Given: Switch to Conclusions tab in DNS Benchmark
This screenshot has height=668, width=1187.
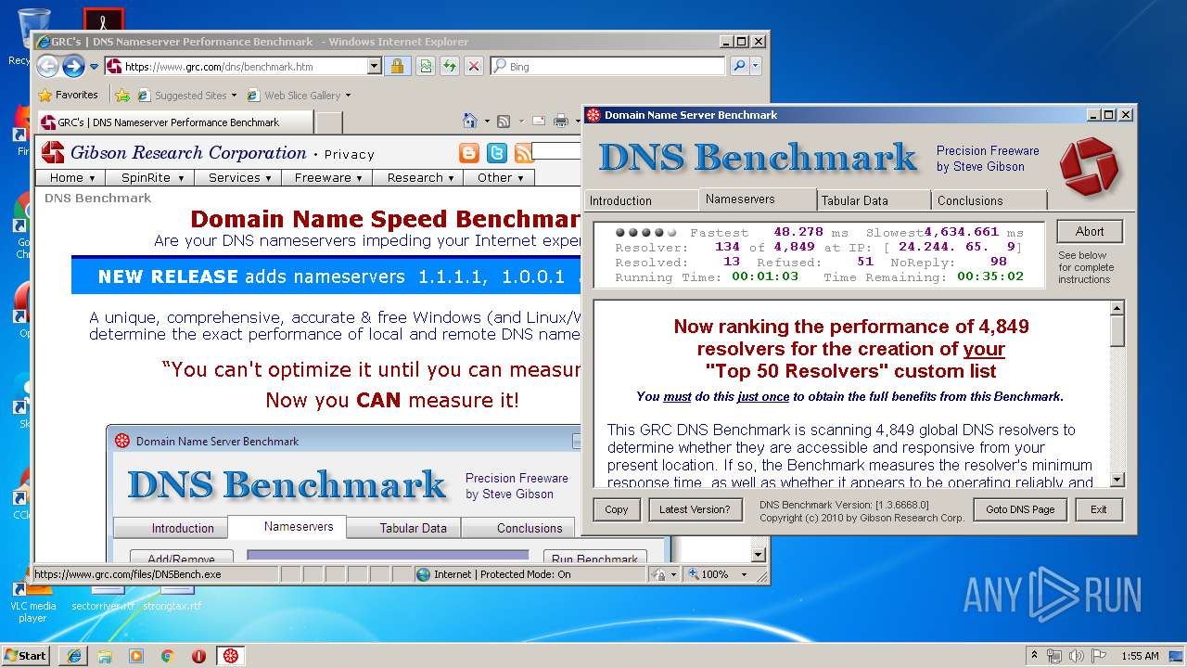Looking at the screenshot, I should tap(989, 200).
